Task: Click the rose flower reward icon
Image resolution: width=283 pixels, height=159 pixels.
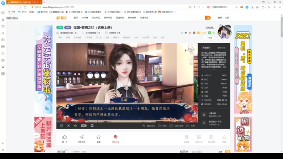Action: [x=116, y=137]
